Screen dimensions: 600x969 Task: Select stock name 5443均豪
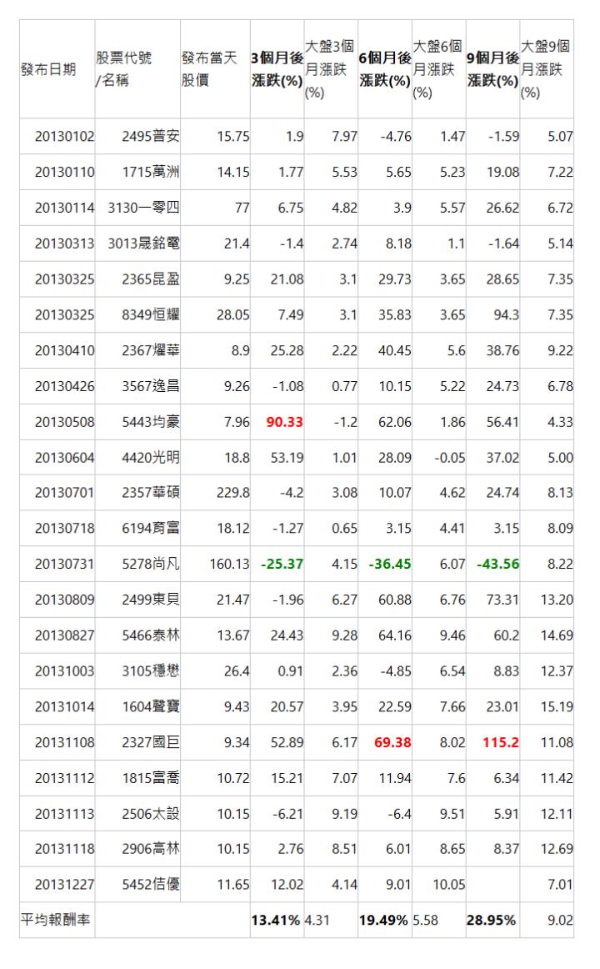point(151,422)
